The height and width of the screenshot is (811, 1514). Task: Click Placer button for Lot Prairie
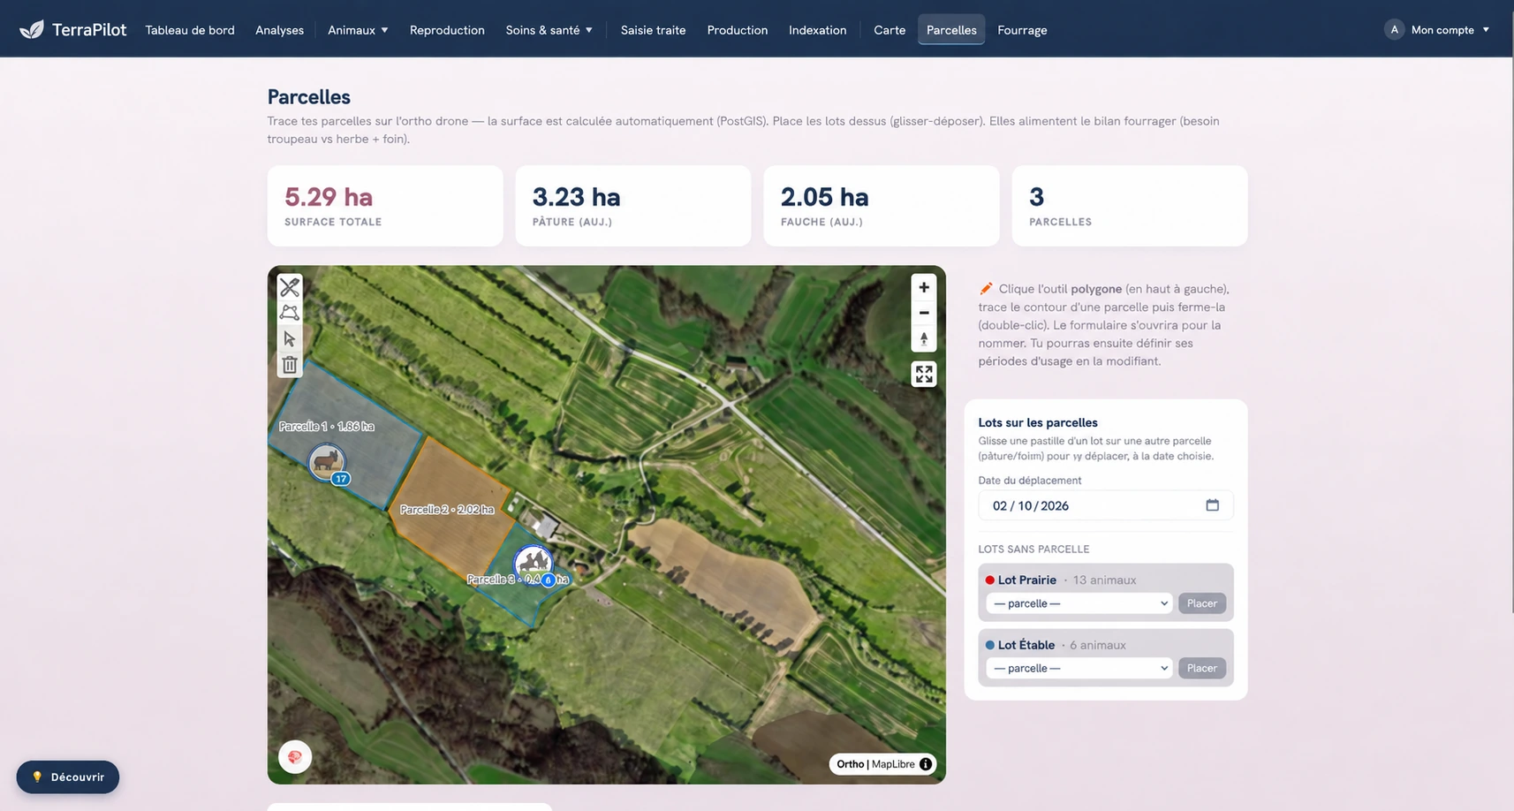pos(1202,603)
